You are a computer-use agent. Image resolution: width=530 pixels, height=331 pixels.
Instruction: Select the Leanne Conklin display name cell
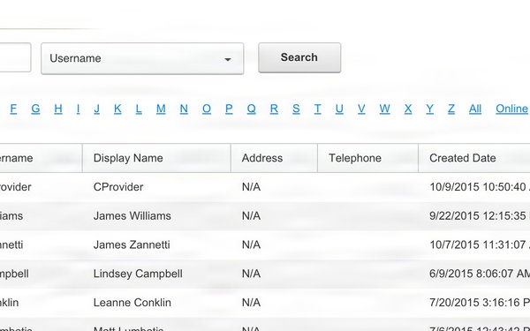pyautogui.click(x=132, y=302)
